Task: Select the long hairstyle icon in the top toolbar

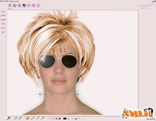Action: (x=15, y=5)
